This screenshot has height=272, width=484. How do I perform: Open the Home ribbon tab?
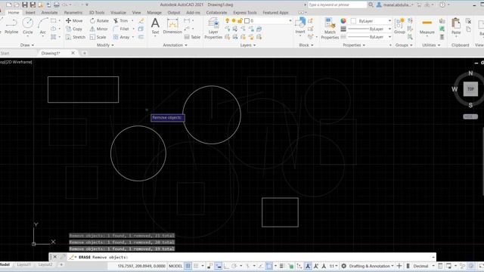click(x=14, y=12)
